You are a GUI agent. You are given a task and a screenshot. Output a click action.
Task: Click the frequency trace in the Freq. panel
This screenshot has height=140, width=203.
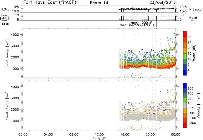(147, 16)
